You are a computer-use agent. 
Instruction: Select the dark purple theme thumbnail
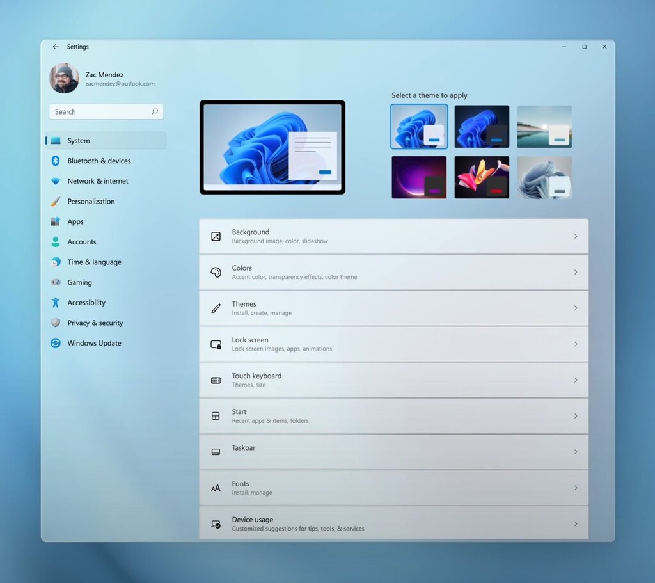(x=419, y=177)
